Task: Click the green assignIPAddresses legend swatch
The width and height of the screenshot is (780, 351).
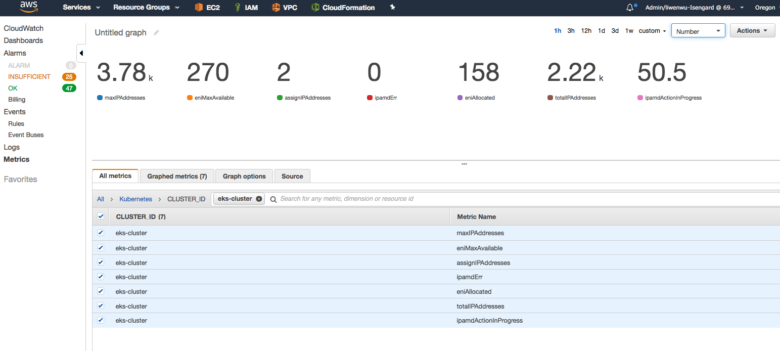Action: coord(280,98)
